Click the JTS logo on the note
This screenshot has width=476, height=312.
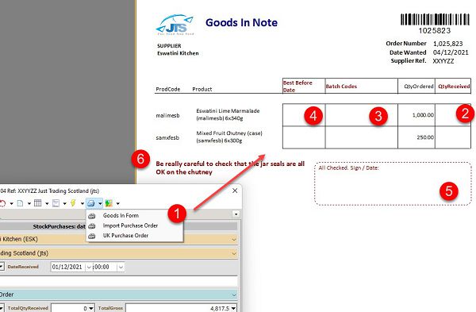[175, 25]
